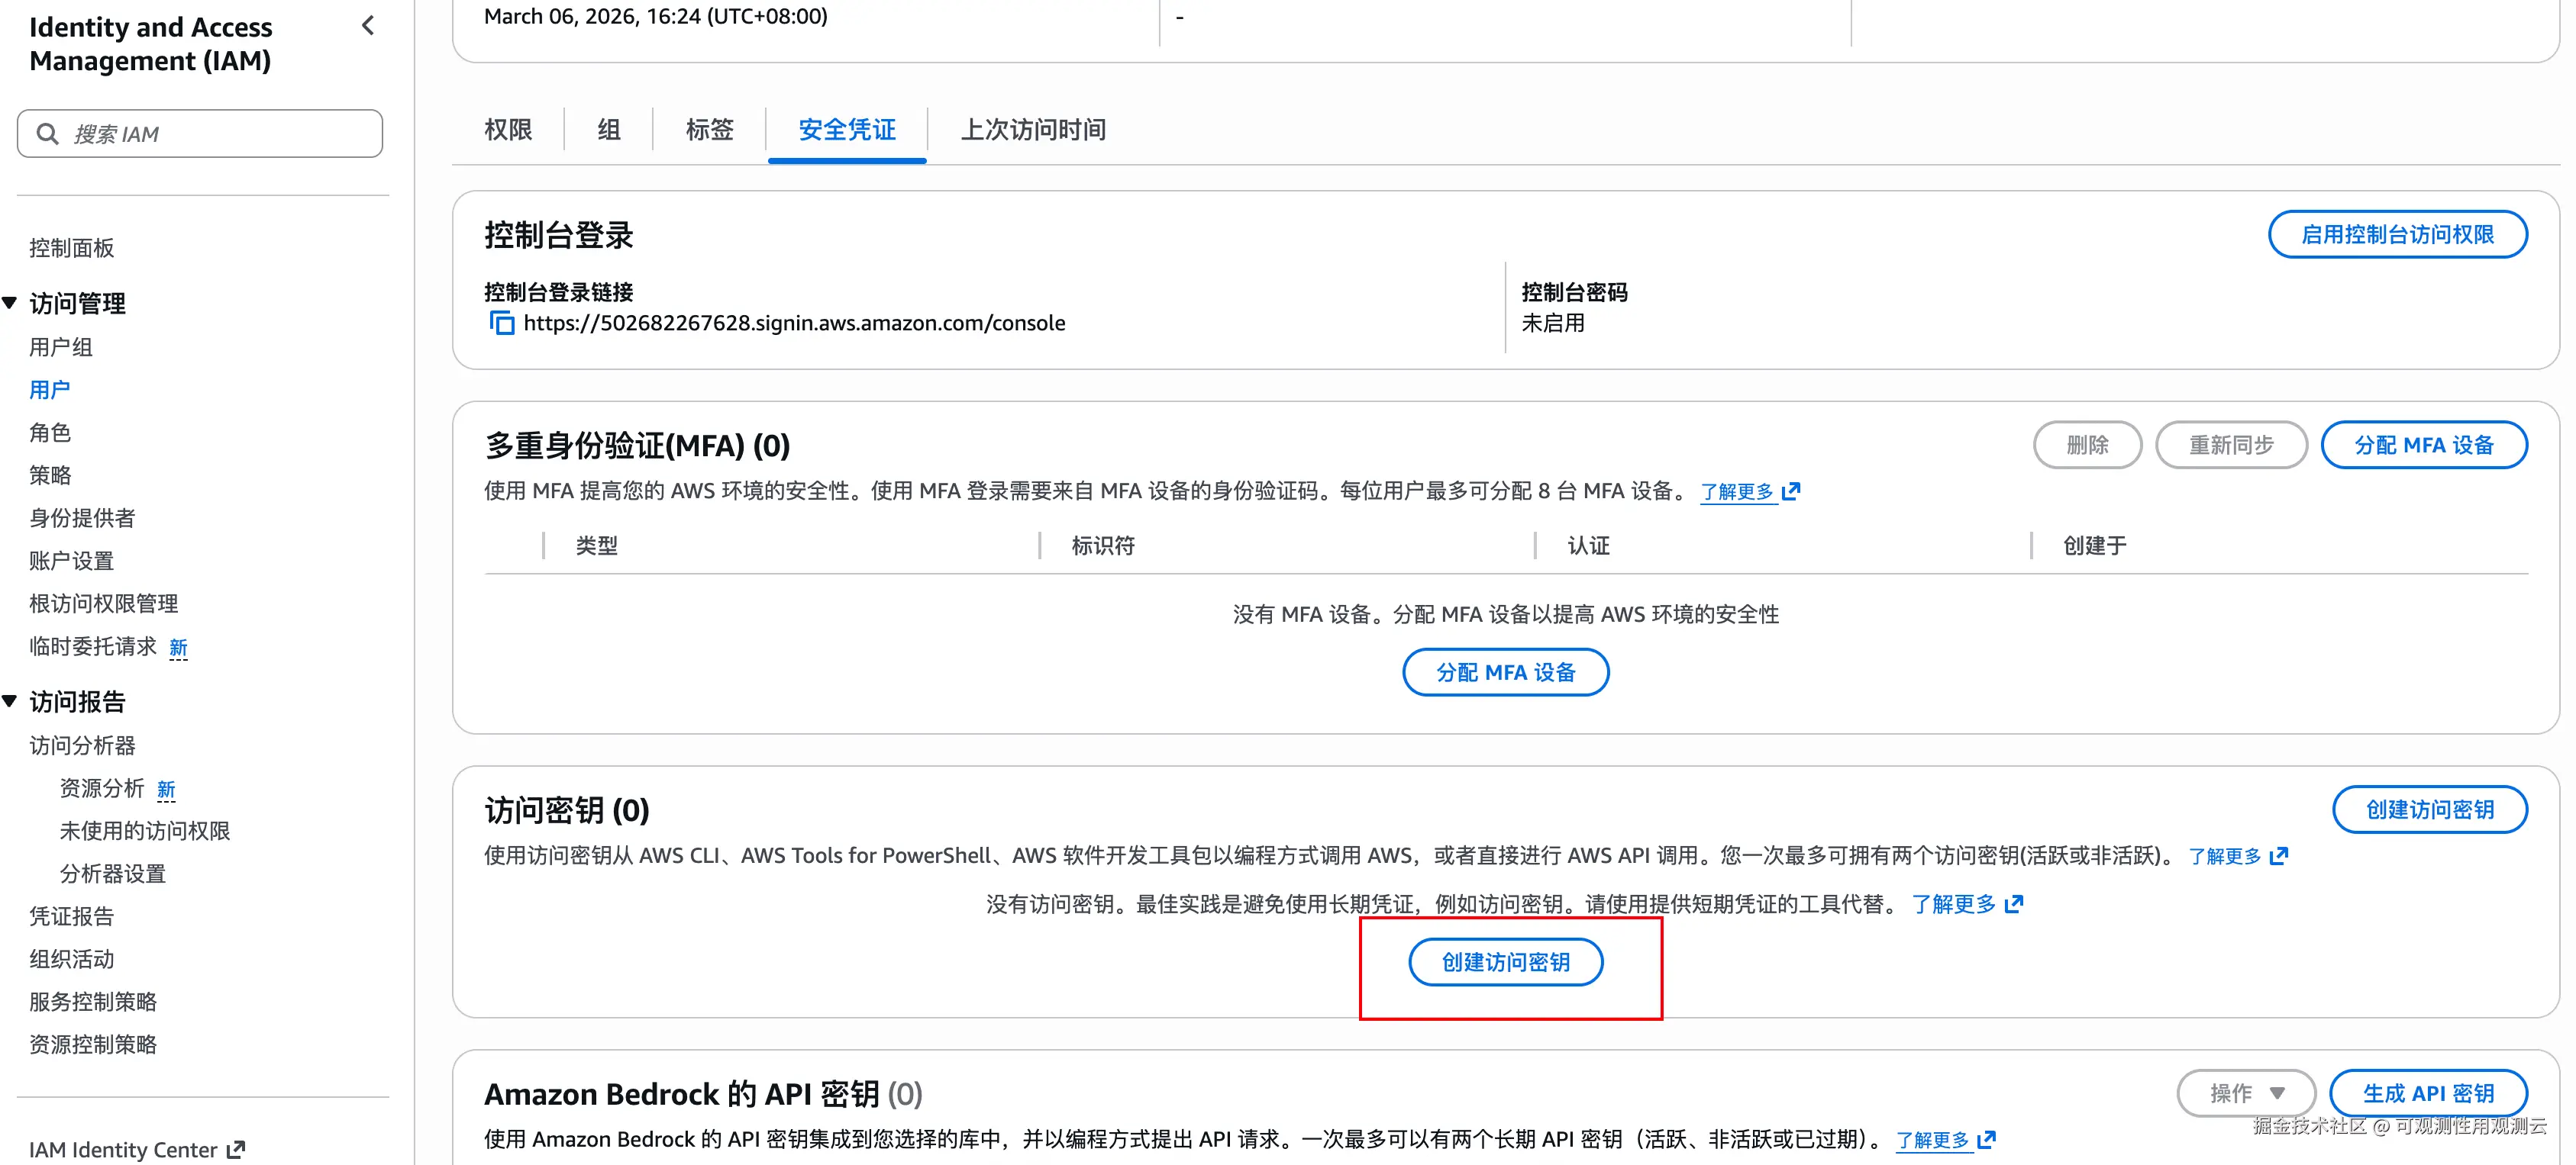The width and height of the screenshot is (2576, 1165).
Task: Click the external link icon after the 短期凭证 best practice note
Action: coord(2014,903)
